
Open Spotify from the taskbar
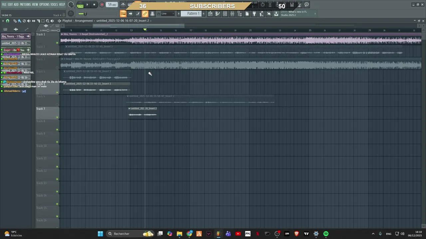pyautogui.click(x=326, y=234)
